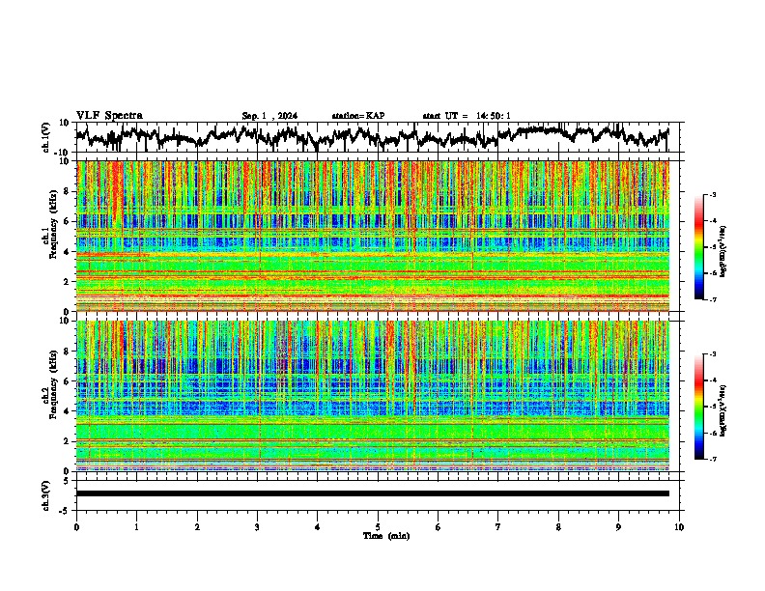Click the -4 tick on ch.2 colorbar
The height and width of the screenshot is (591, 765).
(x=712, y=380)
